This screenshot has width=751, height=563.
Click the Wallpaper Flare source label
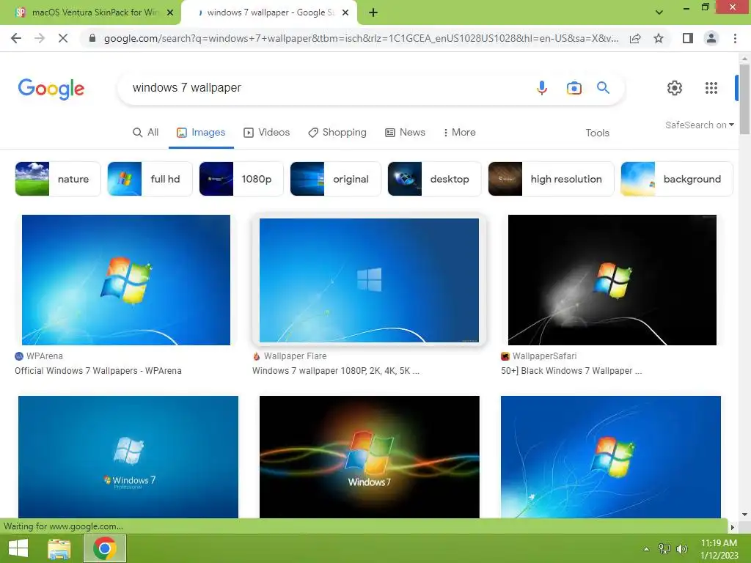(x=295, y=356)
